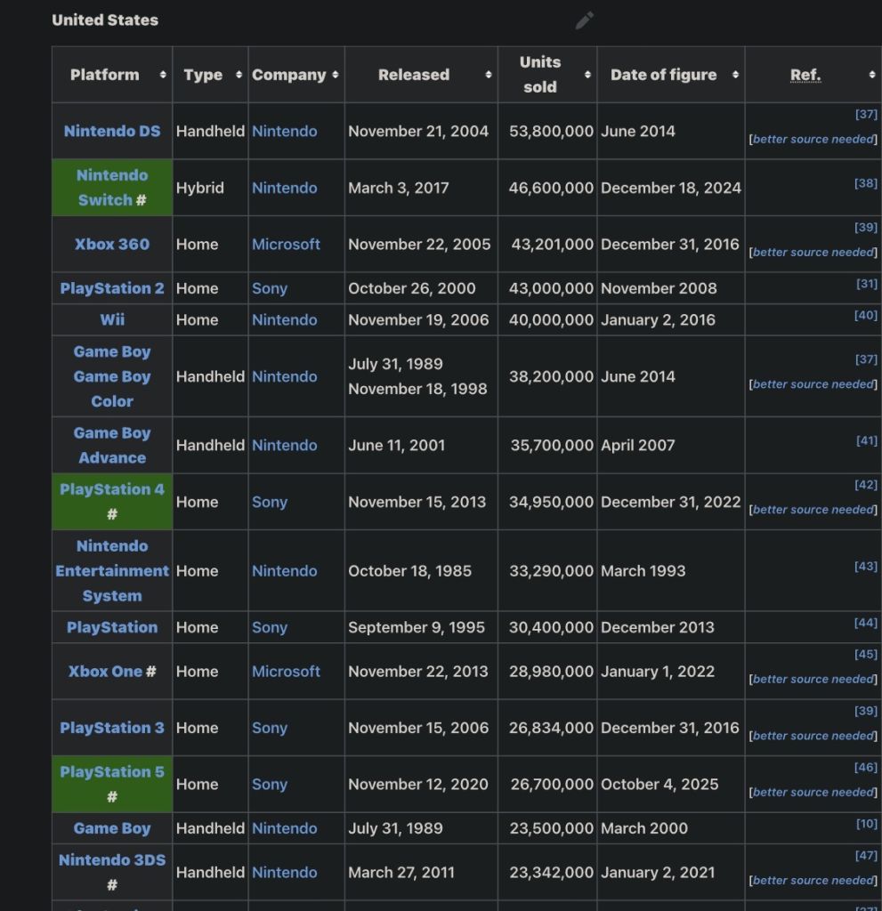Open the PlayStation 4 platform link

(x=112, y=489)
